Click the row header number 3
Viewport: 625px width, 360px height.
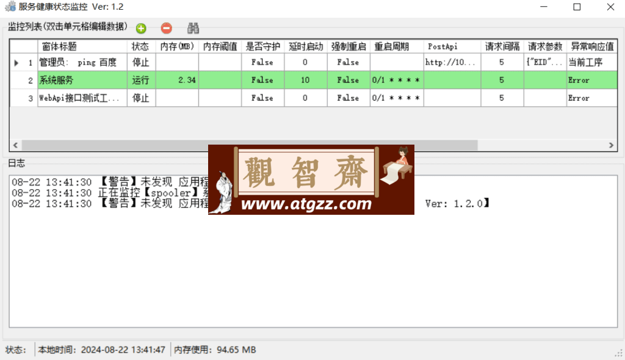point(24,98)
